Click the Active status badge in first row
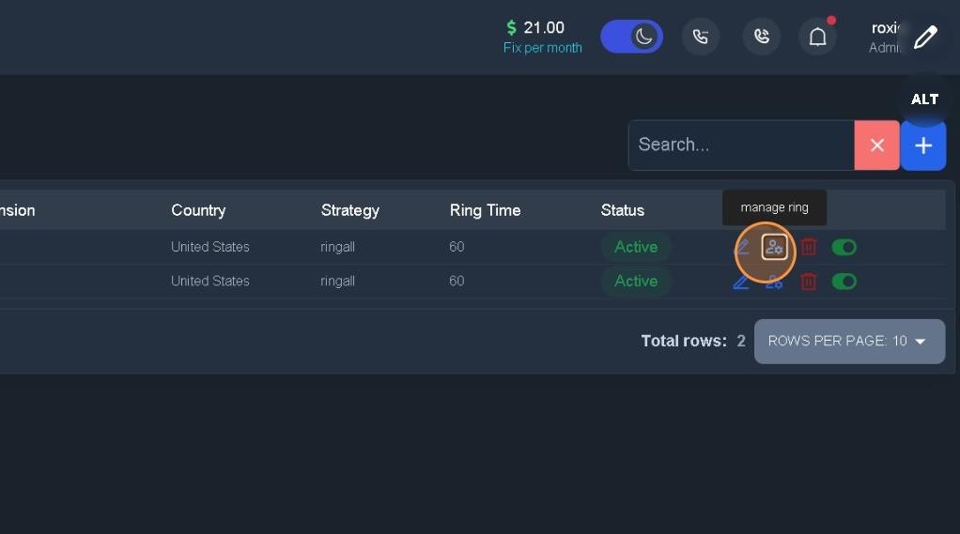This screenshot has height=534, width=960. tap(636, 248)
